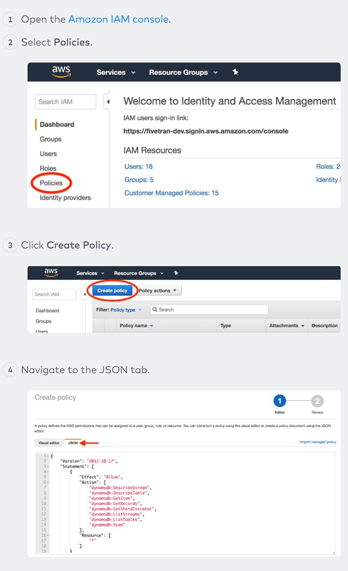The width and height of the screenshot is (348, 571).
Task: Click the magnifier icon in the policy Search box
Action: pos(155,309)
